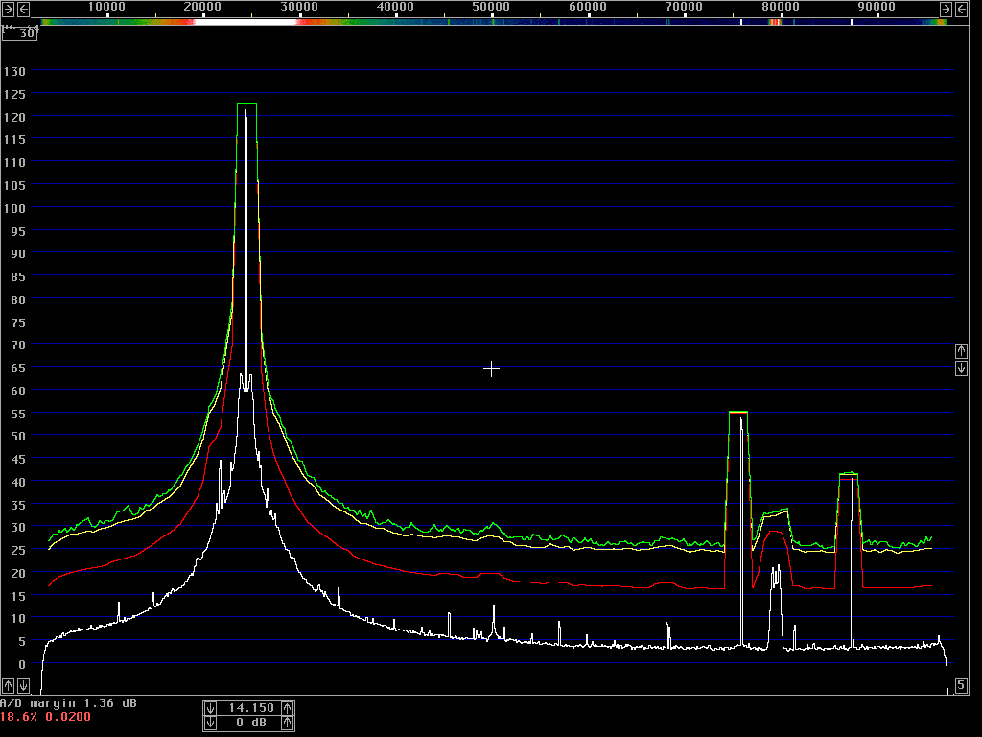The image size is (982, 737).
Task: Click the down-arrow box on the right edge
Action: (961, 368)
